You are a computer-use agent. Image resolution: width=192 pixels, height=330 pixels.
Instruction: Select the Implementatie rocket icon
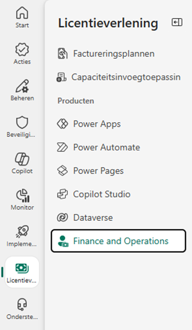22,232
